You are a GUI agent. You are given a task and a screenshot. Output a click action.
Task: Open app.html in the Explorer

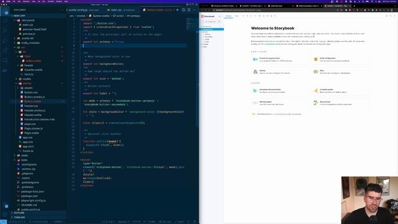pyautogui.click(x=28, y=147)
